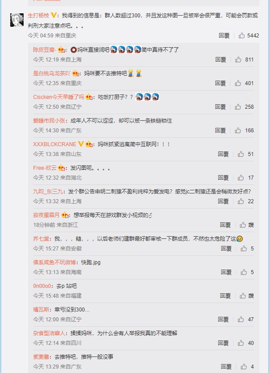Open 生打杨枝 profile avatar
Viewport: 270px width, 373px height.
(17, 20)
